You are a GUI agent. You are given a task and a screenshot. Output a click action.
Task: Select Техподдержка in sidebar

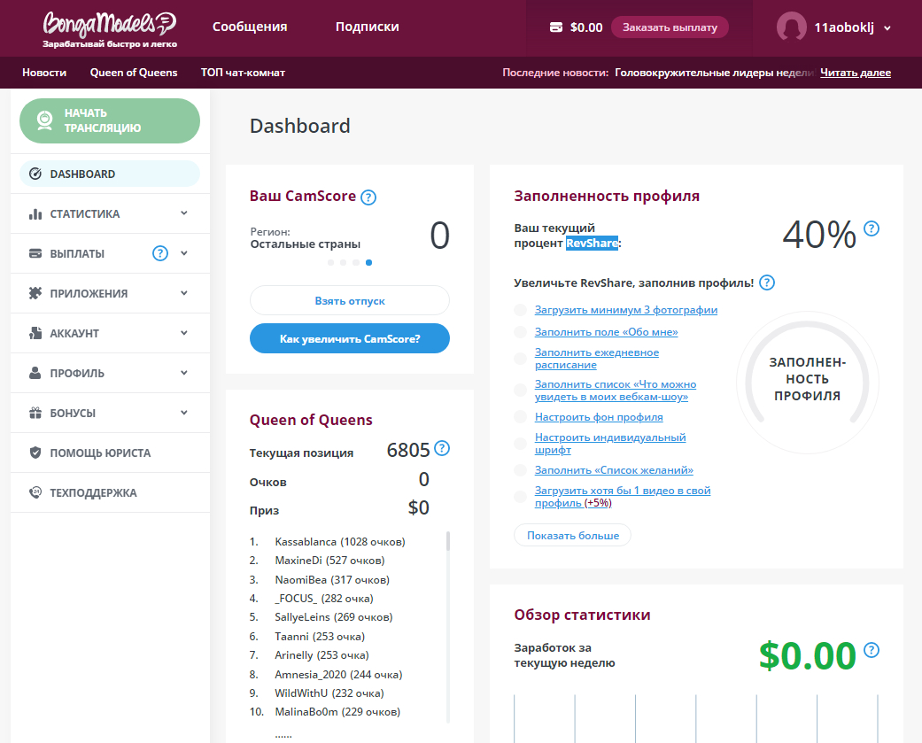click(110, 492)
